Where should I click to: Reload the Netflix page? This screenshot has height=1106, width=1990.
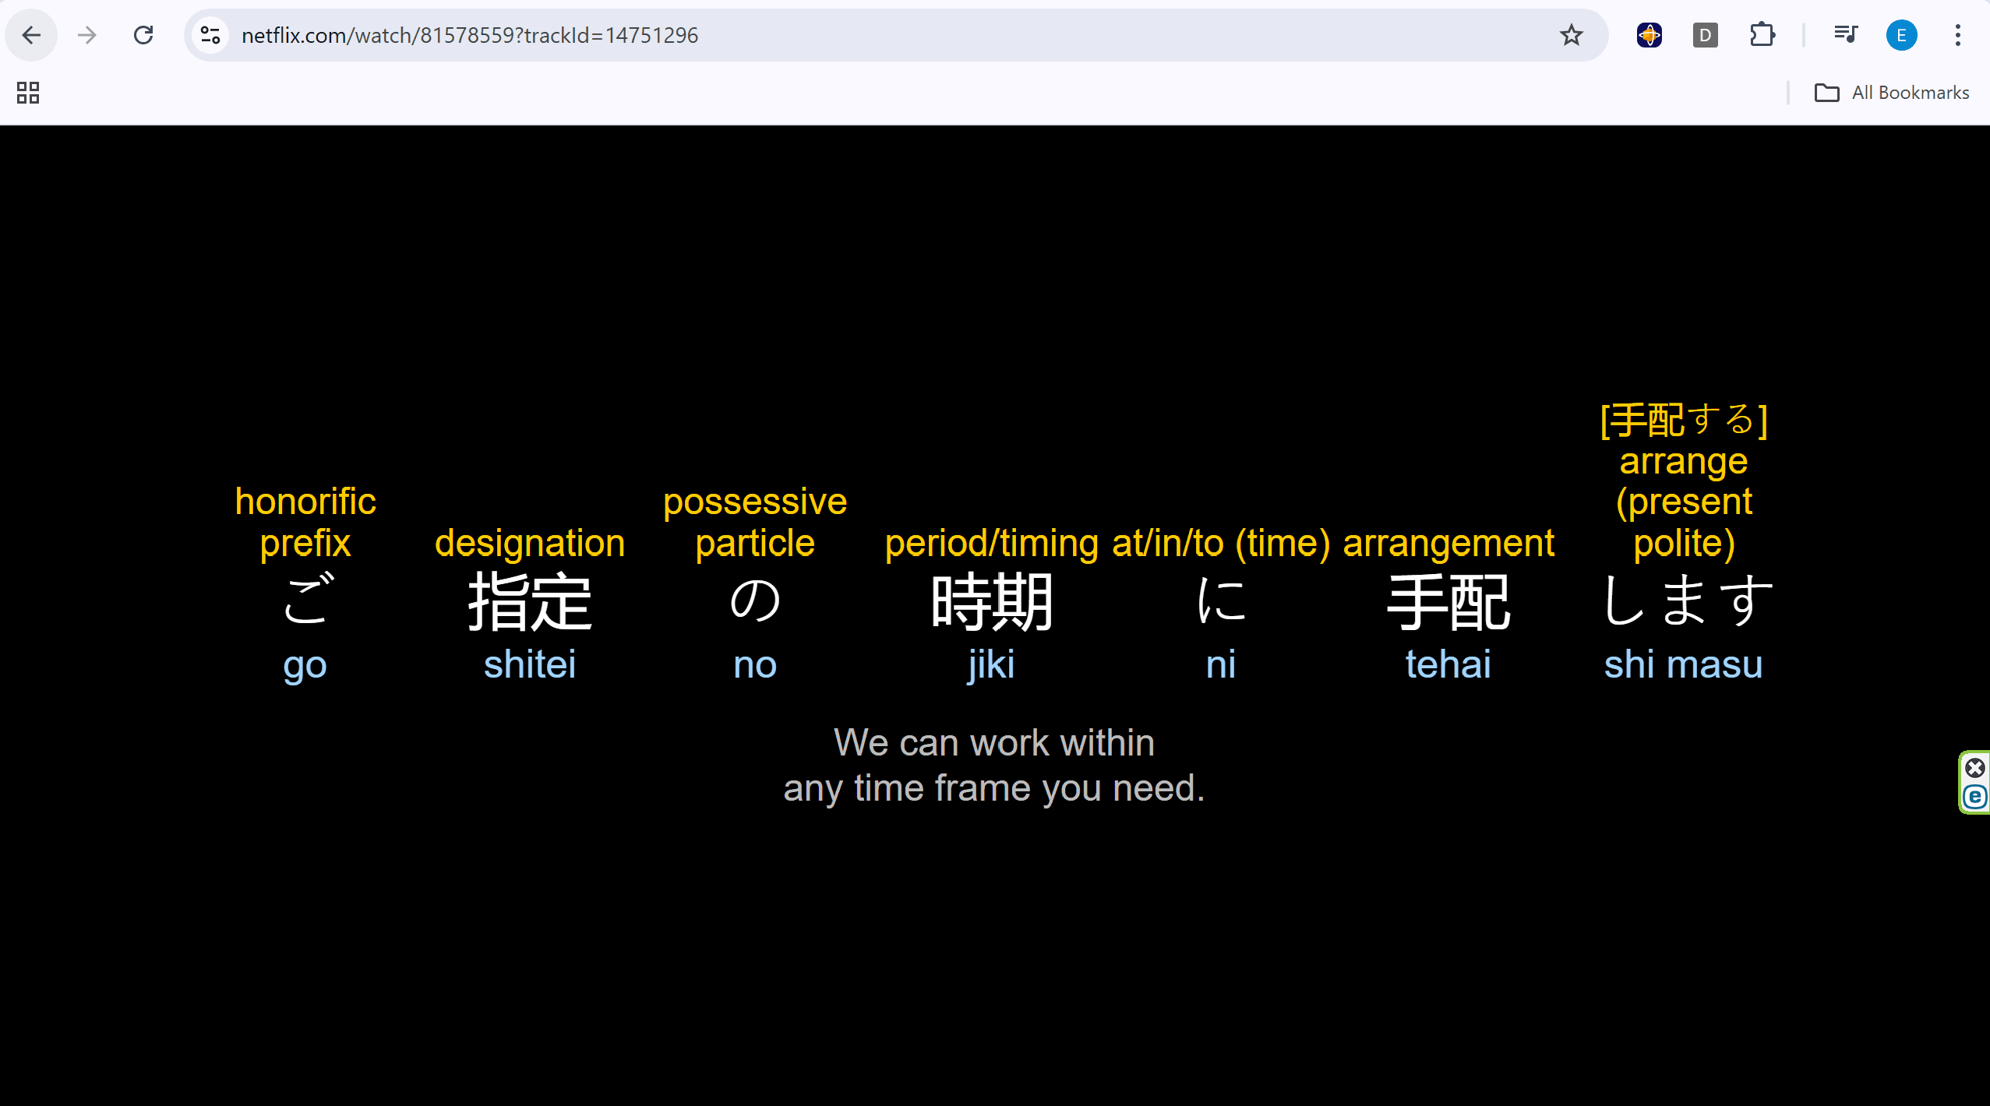pos(143,35)
